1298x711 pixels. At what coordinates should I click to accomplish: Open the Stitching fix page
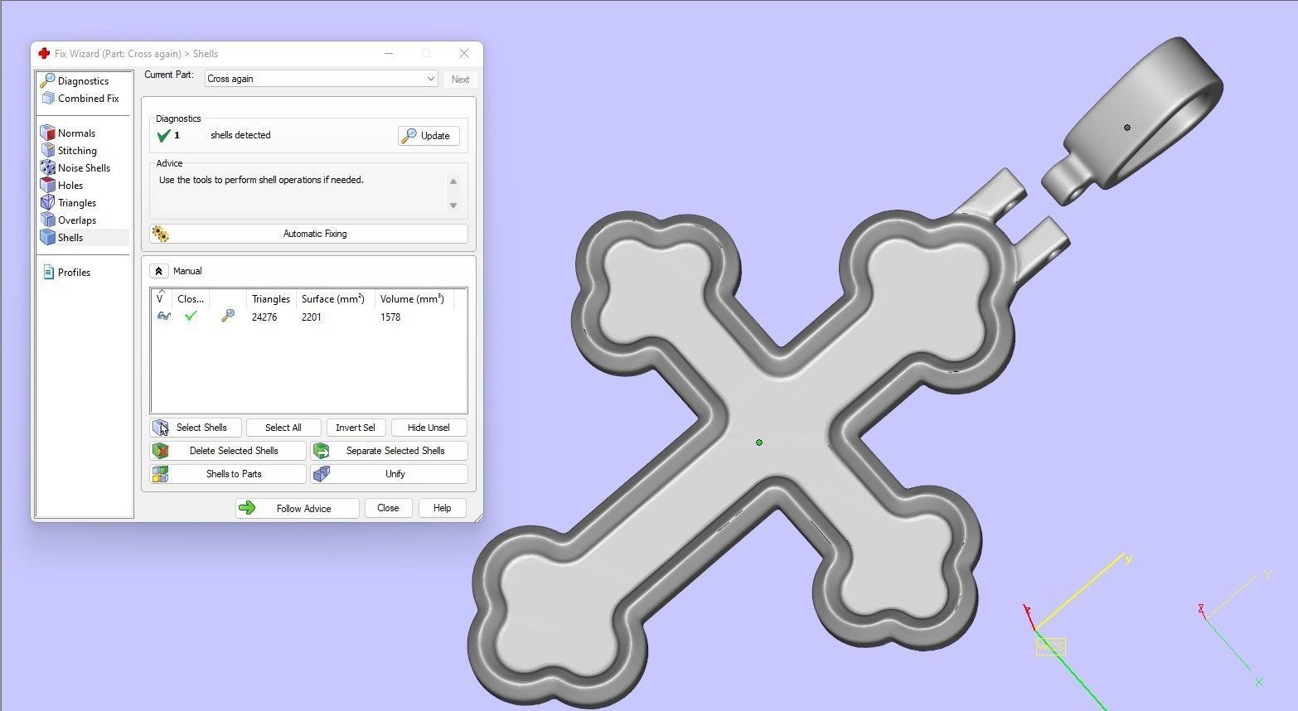click(x=77, y=151)
